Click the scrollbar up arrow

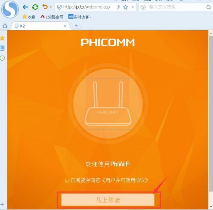(x=211, y=33)
